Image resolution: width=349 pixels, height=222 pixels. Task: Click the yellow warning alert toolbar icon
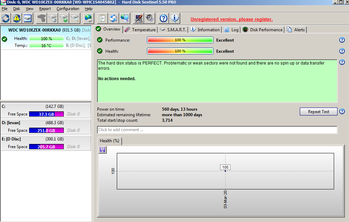pos(17,18)
